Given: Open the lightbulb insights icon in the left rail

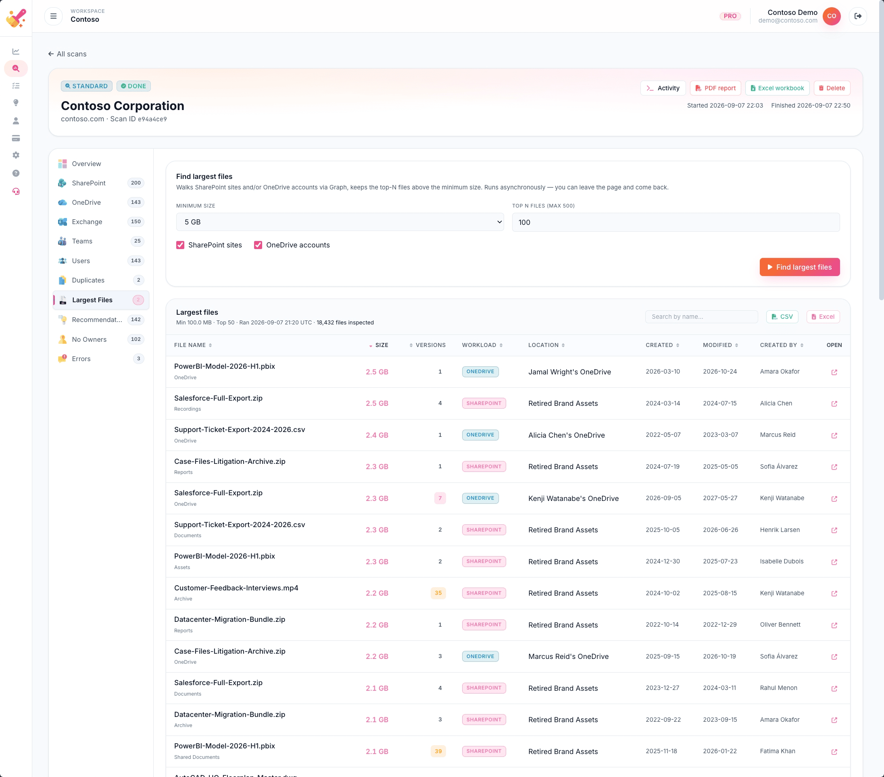Looking at the screenshot, I should click(16, 103).
